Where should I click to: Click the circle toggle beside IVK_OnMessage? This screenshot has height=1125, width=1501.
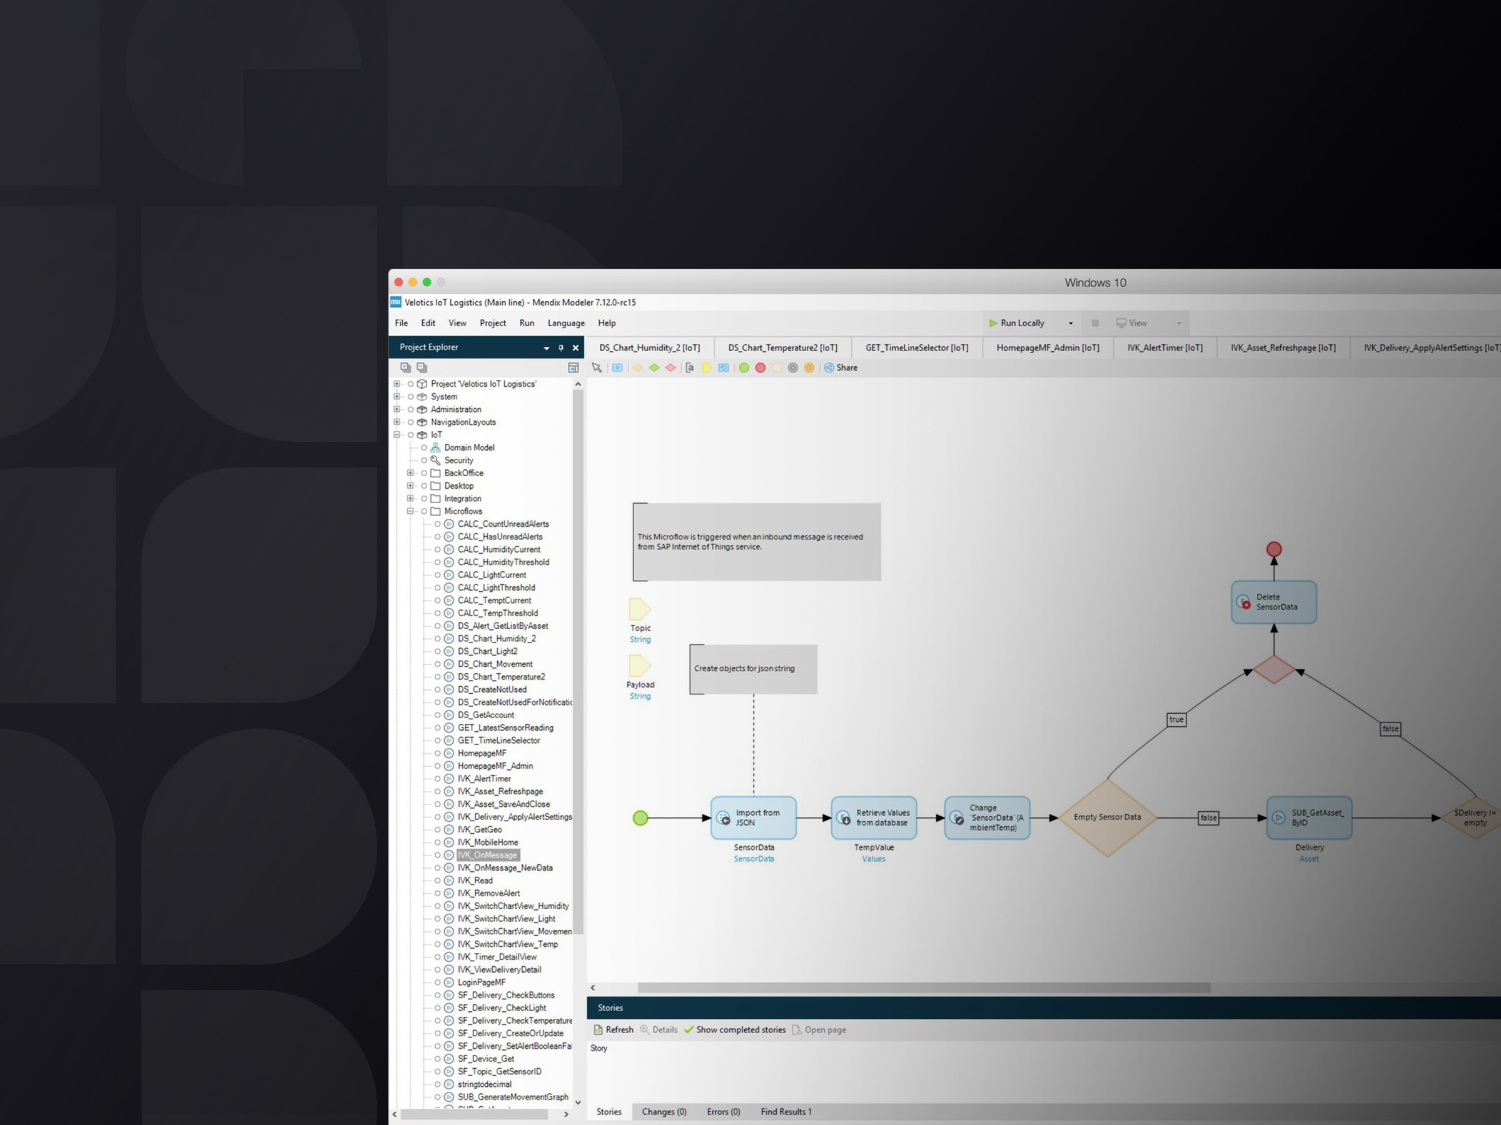(437, 855)
